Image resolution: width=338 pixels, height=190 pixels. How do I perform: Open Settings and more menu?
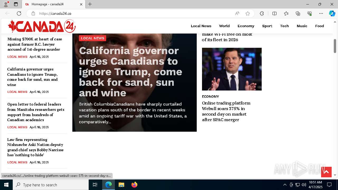321,13
